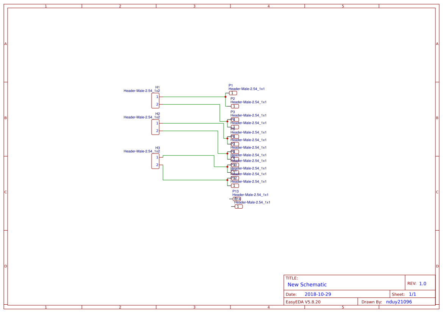The width and height of the screenshot is (443, 313).
Task: Select the P1 single-pin header symbol
Action: pos(233,93)
